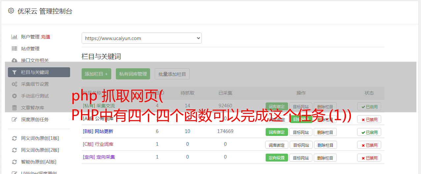The width and height of the screenshot is (421, 174).
Task: Click 目标网站 for 采集交流 row
Action: click(x=301, y=106)
